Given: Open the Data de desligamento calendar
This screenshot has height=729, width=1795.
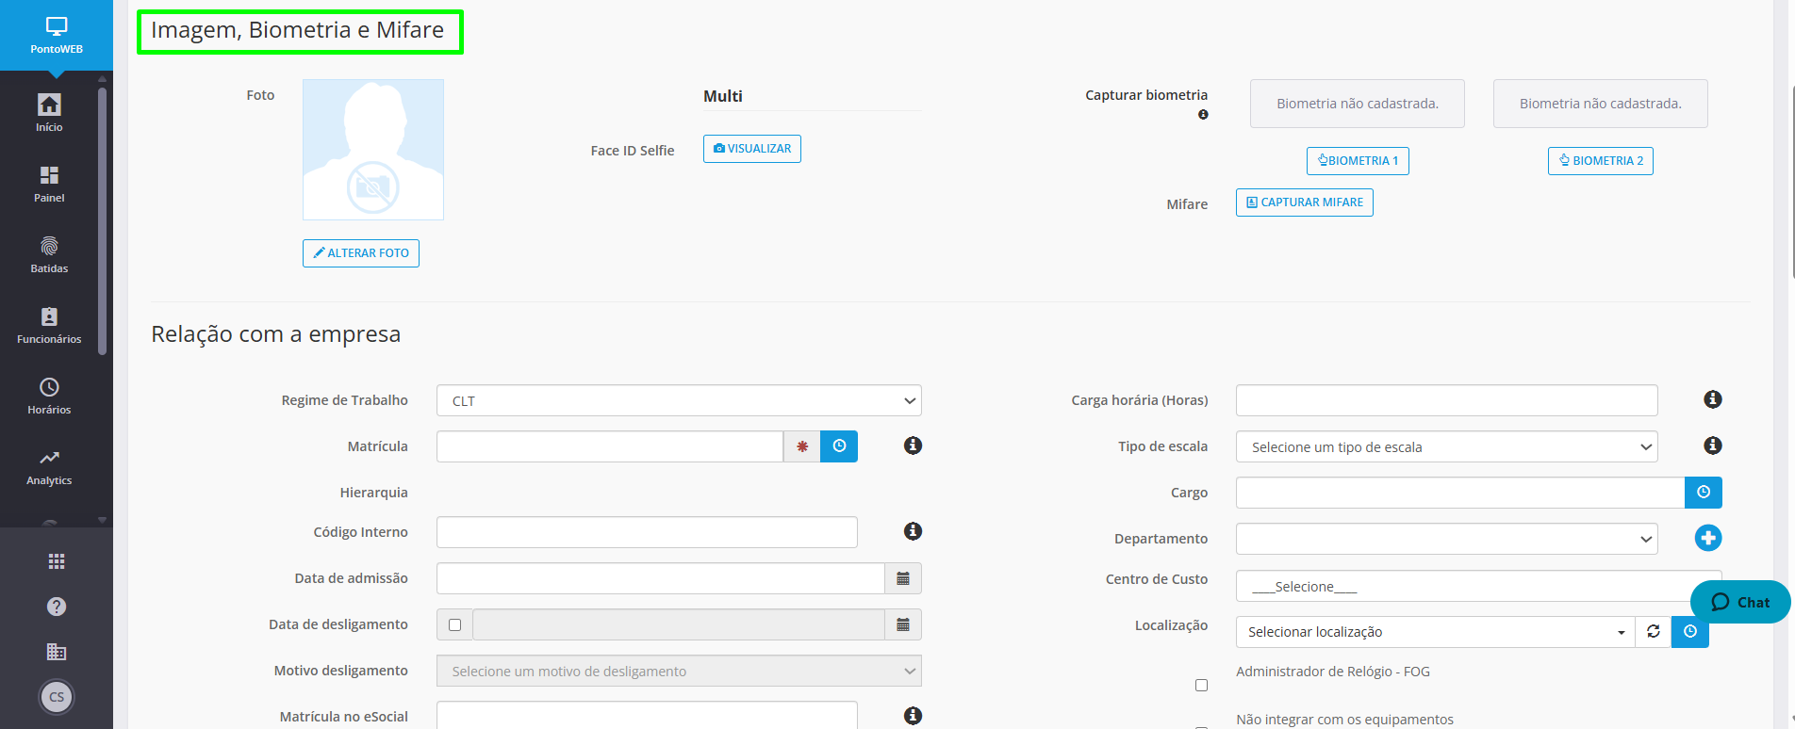Looking at the screenshot, I should [x=903, y=624].
